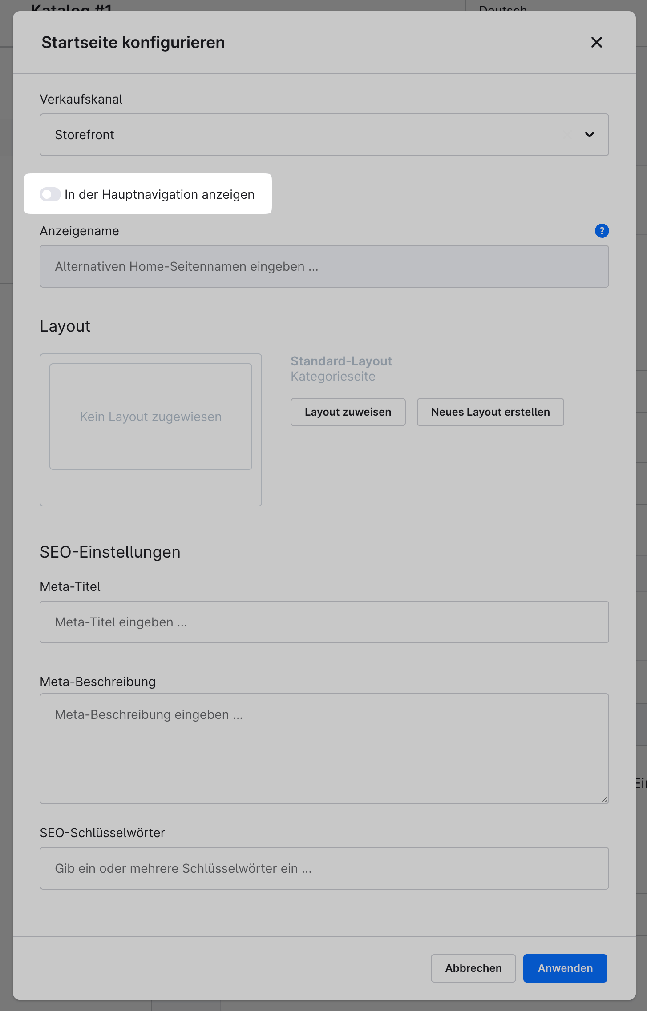Click the Meta-Beschreibung field label
Viewport: 647px width, 1011px height.
tap(98, 682)
